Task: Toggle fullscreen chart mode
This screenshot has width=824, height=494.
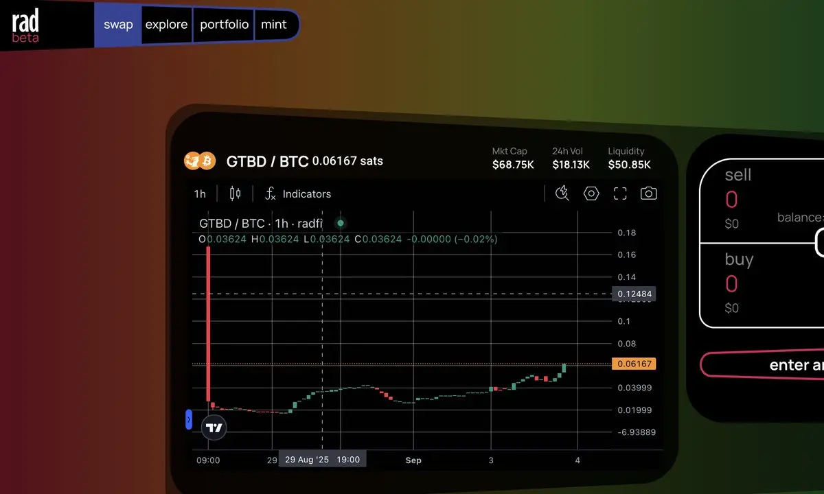Action: [x=620, y=193]
